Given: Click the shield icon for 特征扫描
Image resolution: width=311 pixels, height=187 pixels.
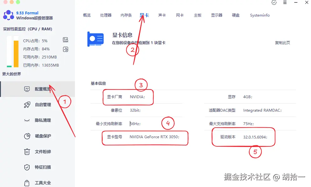Looking at the screenshot, I should [x=27, y=167].
